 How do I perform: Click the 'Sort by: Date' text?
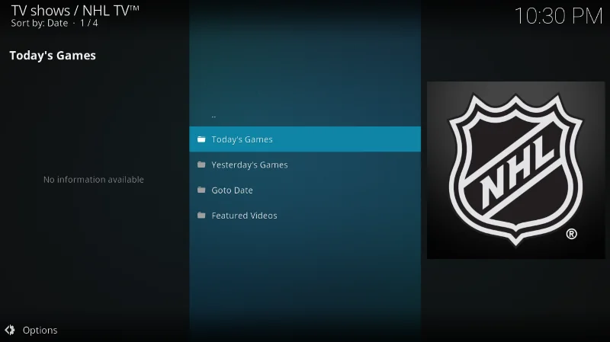40,24
